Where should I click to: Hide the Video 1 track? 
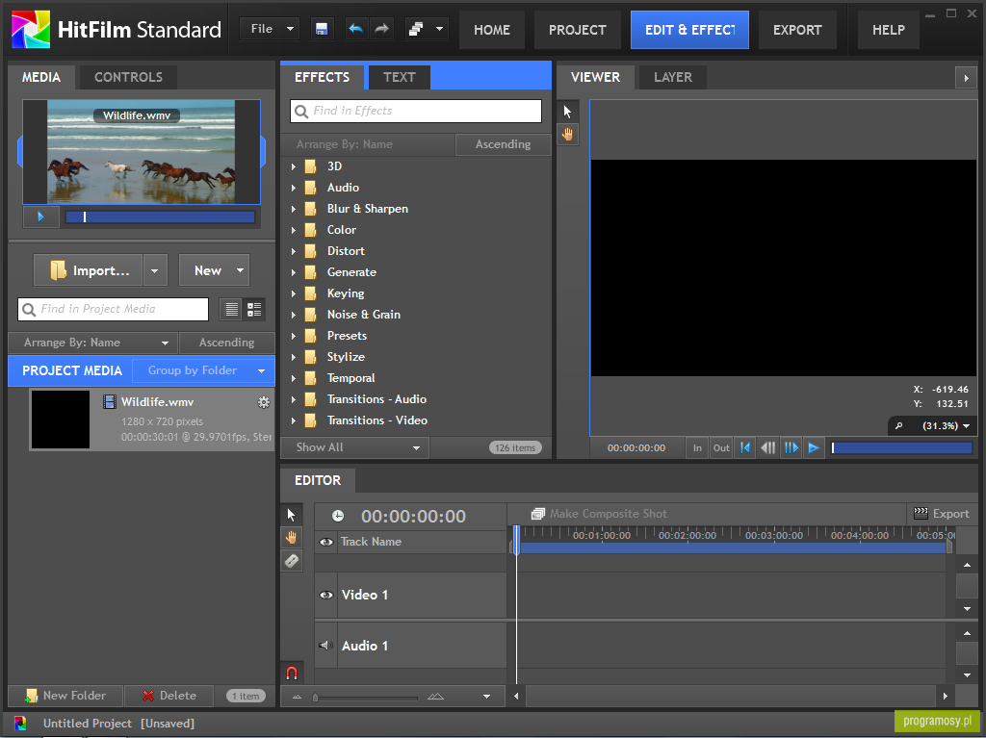[x=325, y=595]
